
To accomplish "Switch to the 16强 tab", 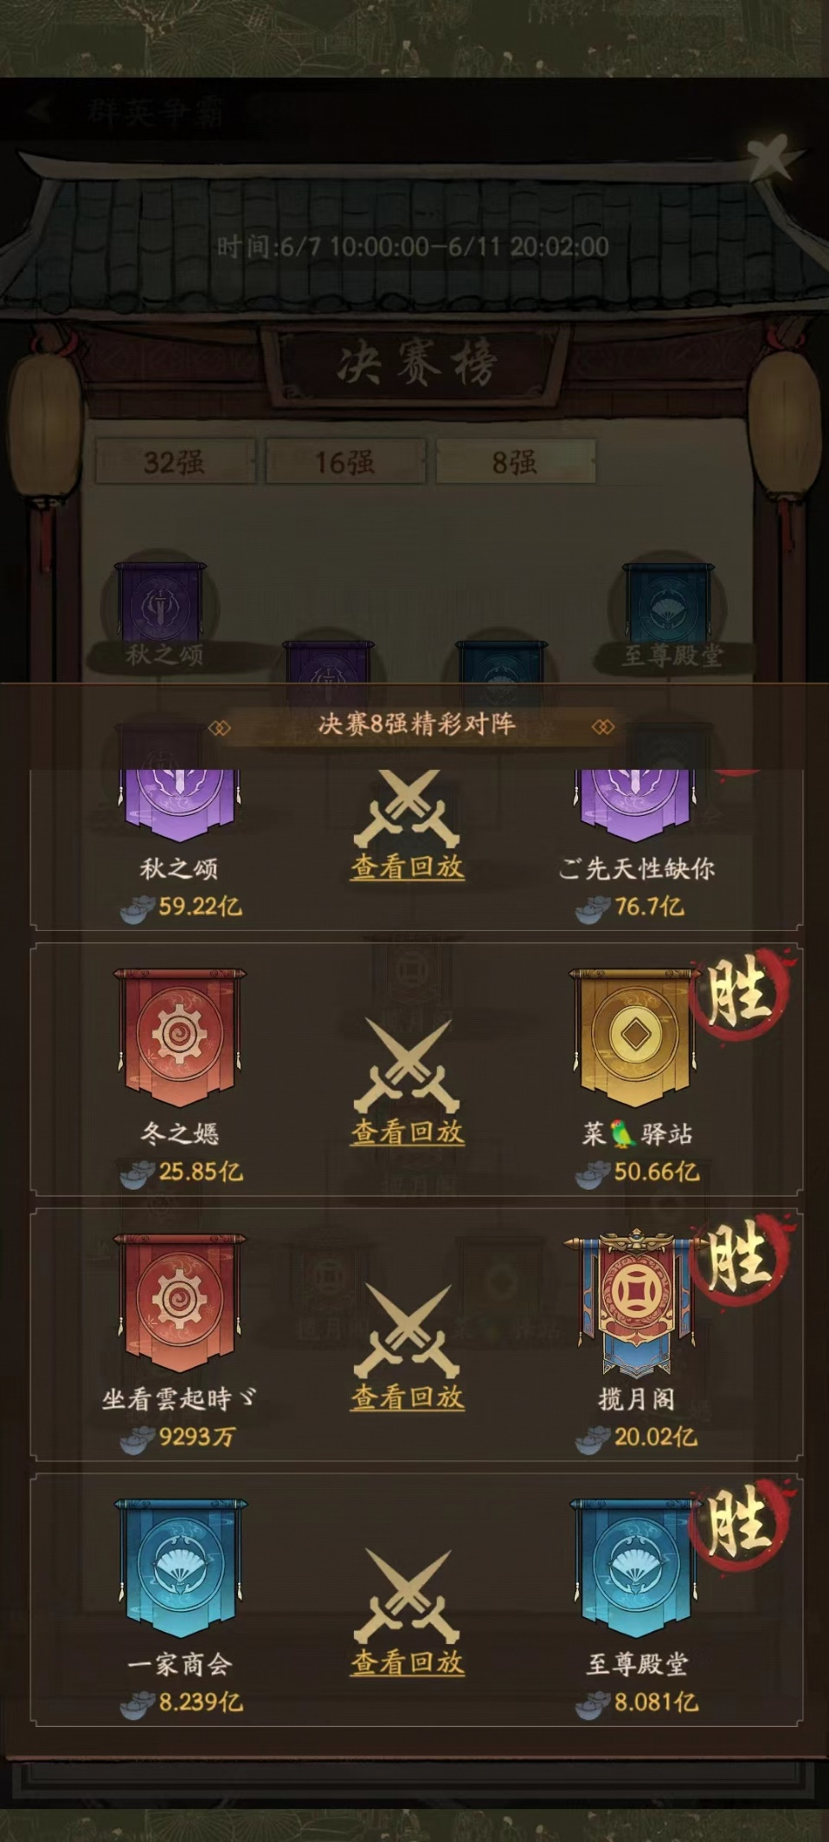I will tap(344, 461).
